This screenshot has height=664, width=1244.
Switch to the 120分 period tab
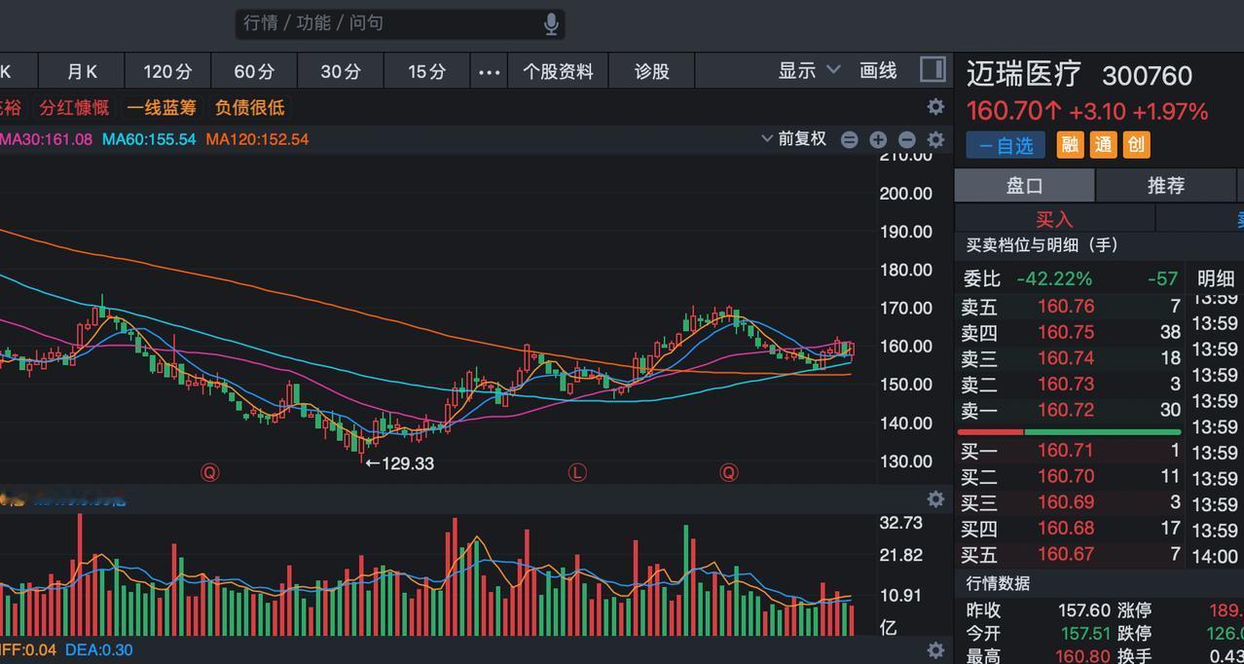pos(167,71)
